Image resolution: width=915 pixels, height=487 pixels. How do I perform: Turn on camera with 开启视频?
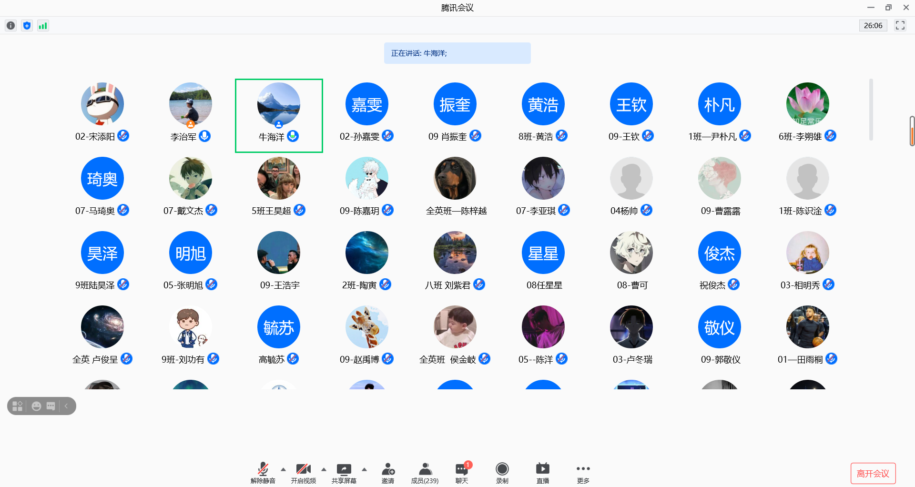[303, 473]
